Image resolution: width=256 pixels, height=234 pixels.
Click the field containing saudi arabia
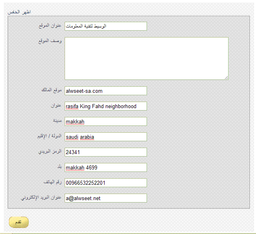[x=105, y=137]
